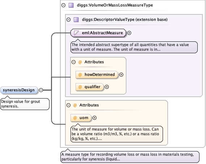Click the @ icon on howDetermined

click(80, 75)
